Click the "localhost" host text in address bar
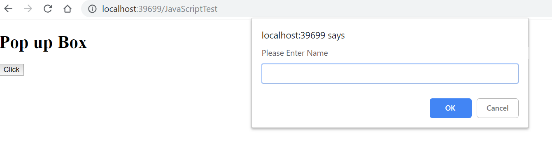This screenshot has height=168, width=552. (x=119, y=9)
